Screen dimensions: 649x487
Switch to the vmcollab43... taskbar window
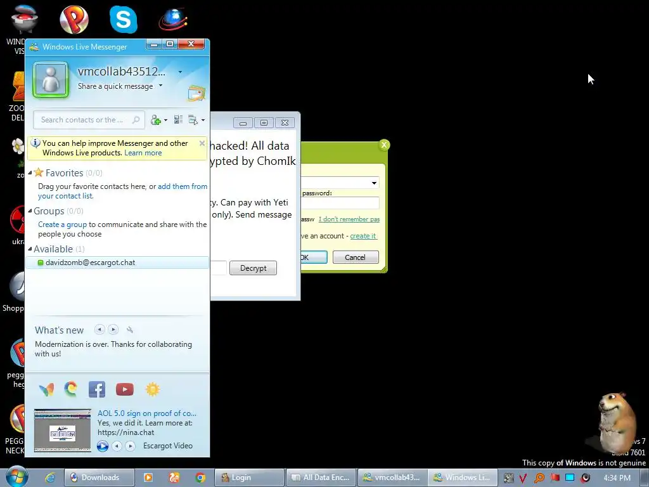point(392,477)
